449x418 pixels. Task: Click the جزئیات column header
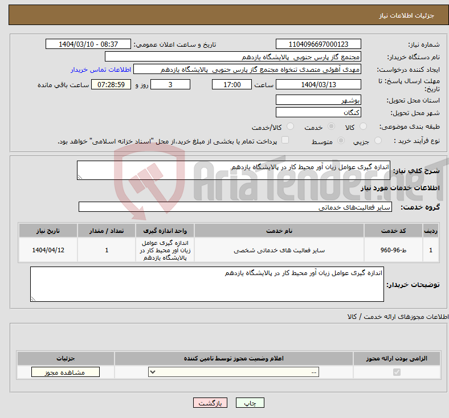click(66, 358)
